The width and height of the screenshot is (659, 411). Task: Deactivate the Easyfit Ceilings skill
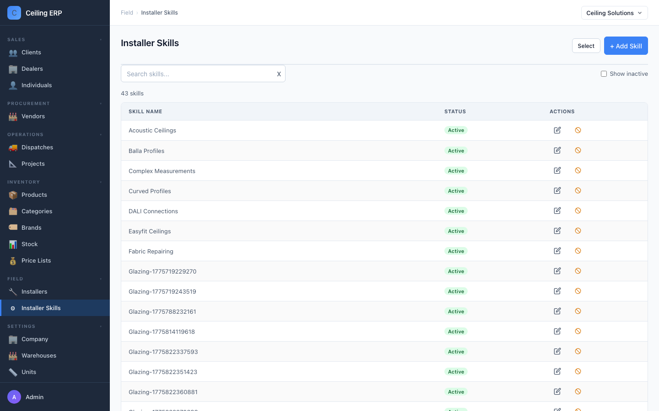(x=578, y=231)
